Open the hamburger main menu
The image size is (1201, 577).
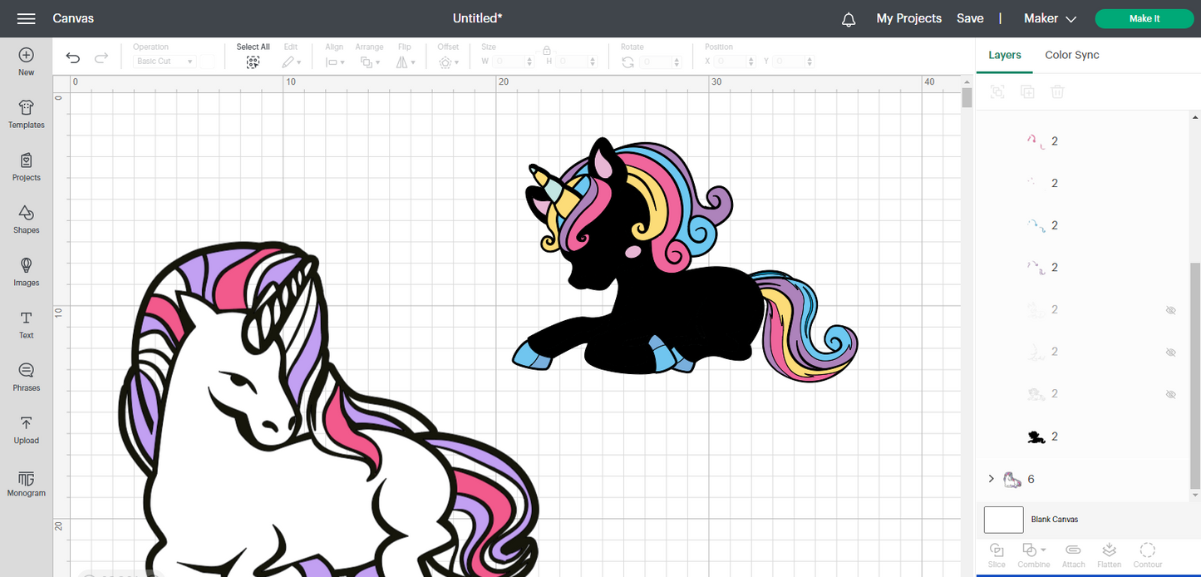[x=26, y=18]
